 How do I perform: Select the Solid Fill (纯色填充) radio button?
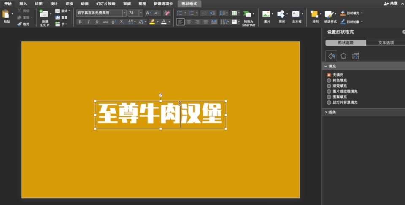(x=329, y=81)
